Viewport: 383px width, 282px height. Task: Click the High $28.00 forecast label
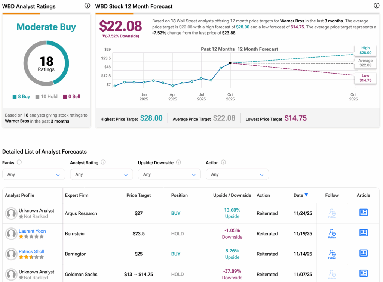click(x=365, y=50)
